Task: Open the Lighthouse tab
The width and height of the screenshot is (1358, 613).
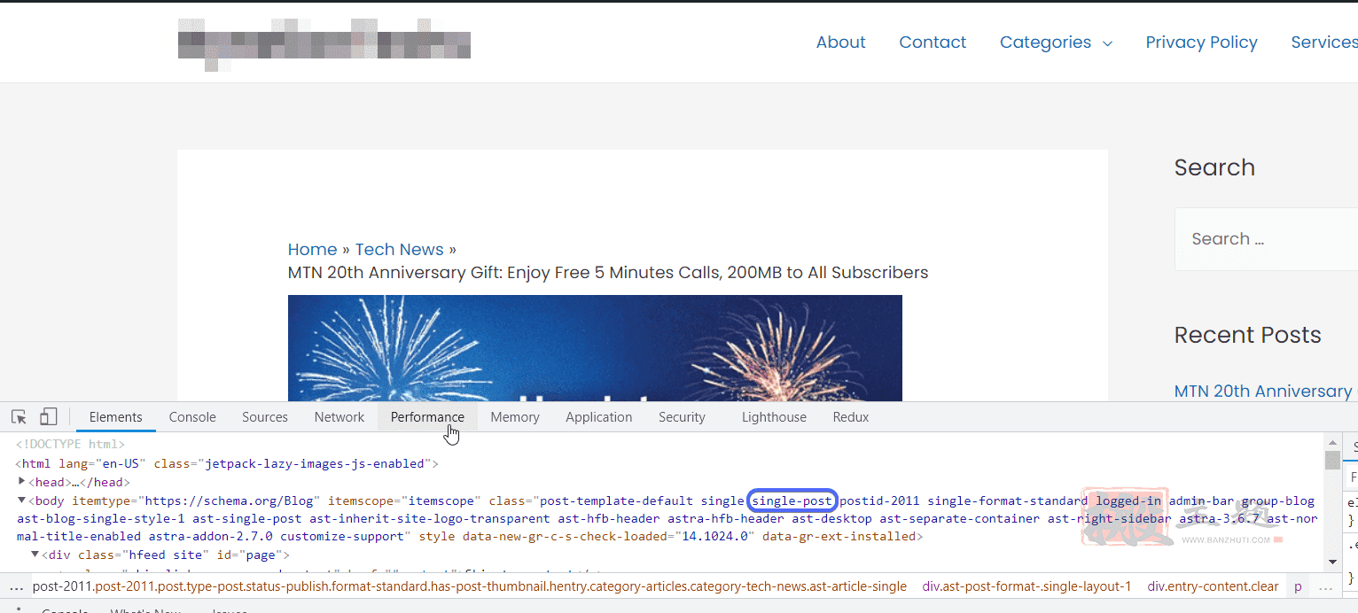Action: pyautogui.click(x=774, y=417)
